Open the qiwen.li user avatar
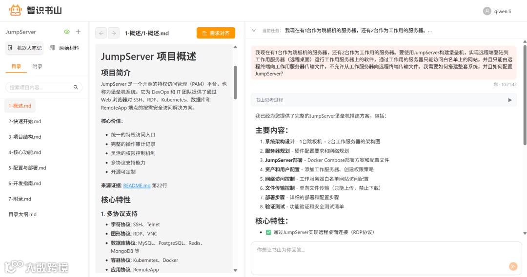This screenshot has height=277, width=527. [487, 11]
